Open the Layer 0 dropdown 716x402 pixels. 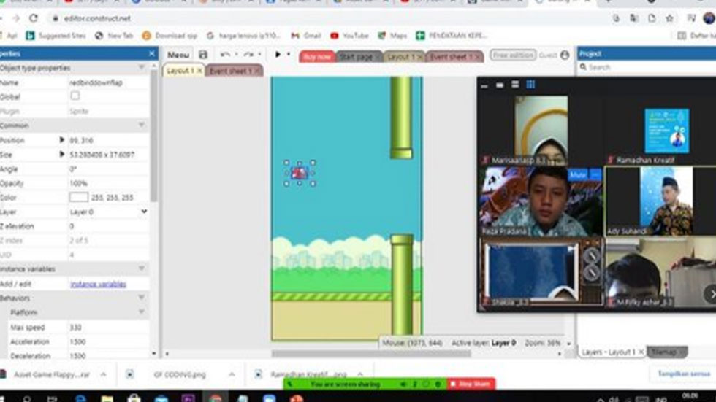tap(108, 212)
